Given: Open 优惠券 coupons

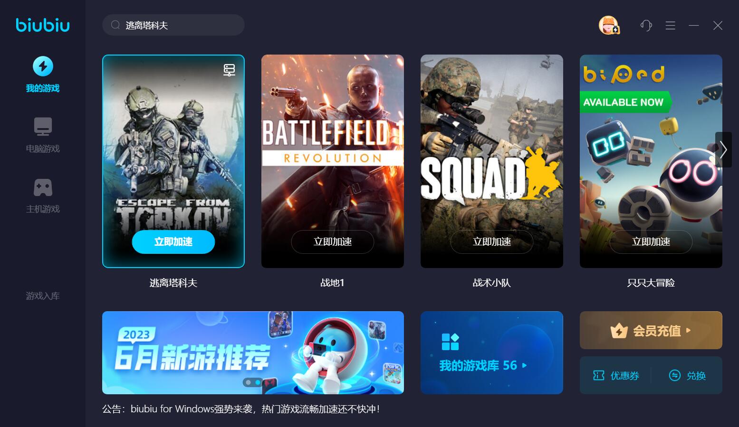Looking at the screenshot, I should [616, 376].
